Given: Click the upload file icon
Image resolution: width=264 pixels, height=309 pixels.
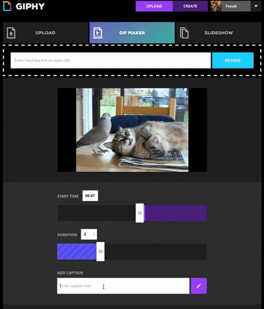Looking at the screenshot, I should pyautogui.click(x=11, y=33).
